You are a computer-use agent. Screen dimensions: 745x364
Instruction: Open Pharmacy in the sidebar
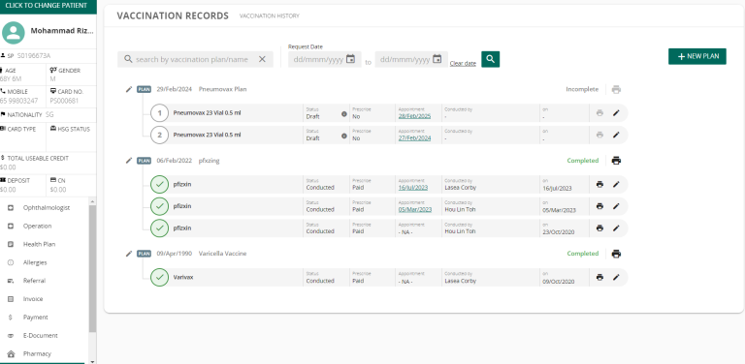point(37,353)
